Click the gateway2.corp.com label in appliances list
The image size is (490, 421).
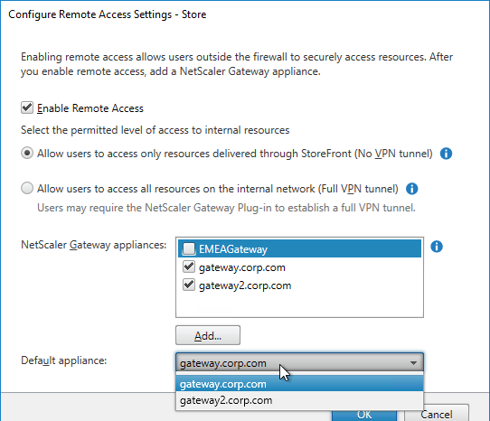(245, 285)
